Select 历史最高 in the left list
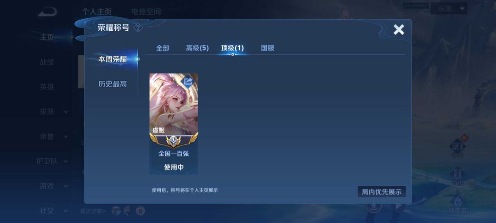The image size is (496, 223). (x=113, y=84)
